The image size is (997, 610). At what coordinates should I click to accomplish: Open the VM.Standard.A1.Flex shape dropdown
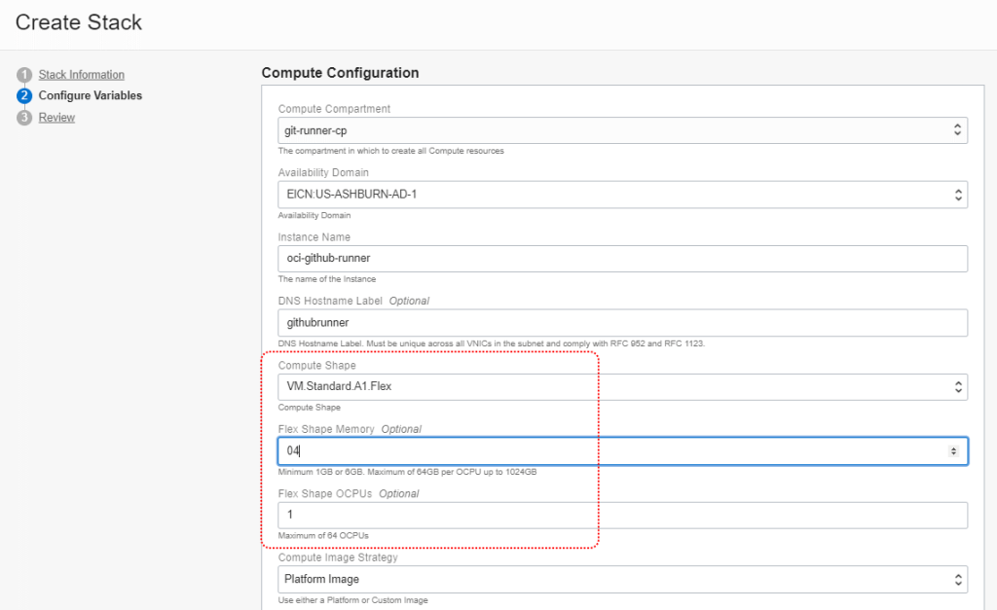613,387
